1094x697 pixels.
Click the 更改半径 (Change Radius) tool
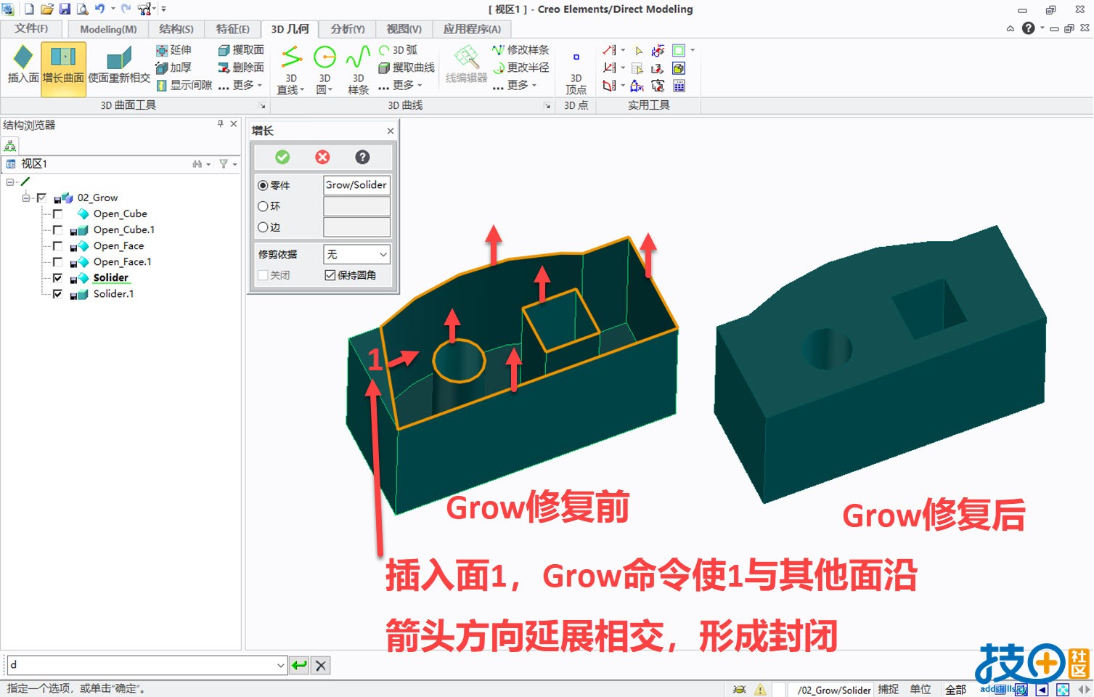click(x=521, y=68)
